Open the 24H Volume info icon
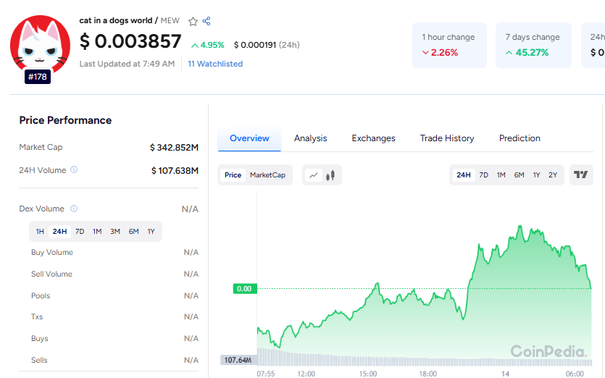Screen dimensions: 605x378 [x=74, y=169]
